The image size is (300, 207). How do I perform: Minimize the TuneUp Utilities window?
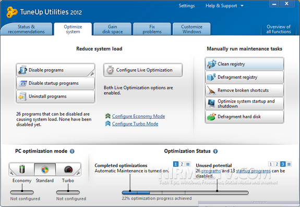click(x=274, y=4)
